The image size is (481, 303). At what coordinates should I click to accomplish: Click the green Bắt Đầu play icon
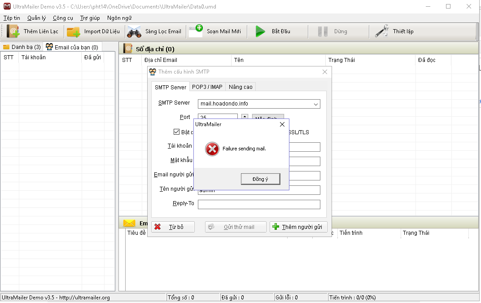[260, 31]
